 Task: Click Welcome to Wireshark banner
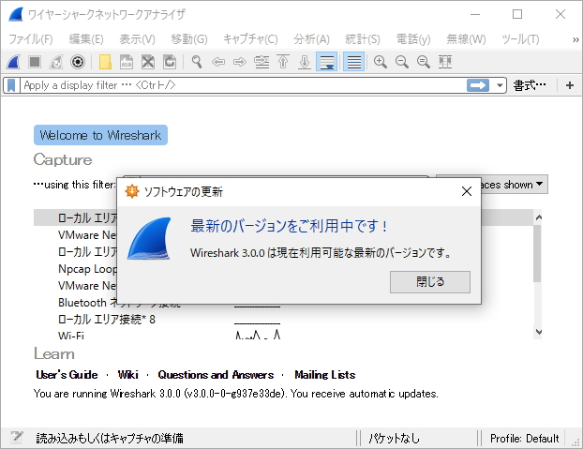pyautogui.click(x=101, y=135)
